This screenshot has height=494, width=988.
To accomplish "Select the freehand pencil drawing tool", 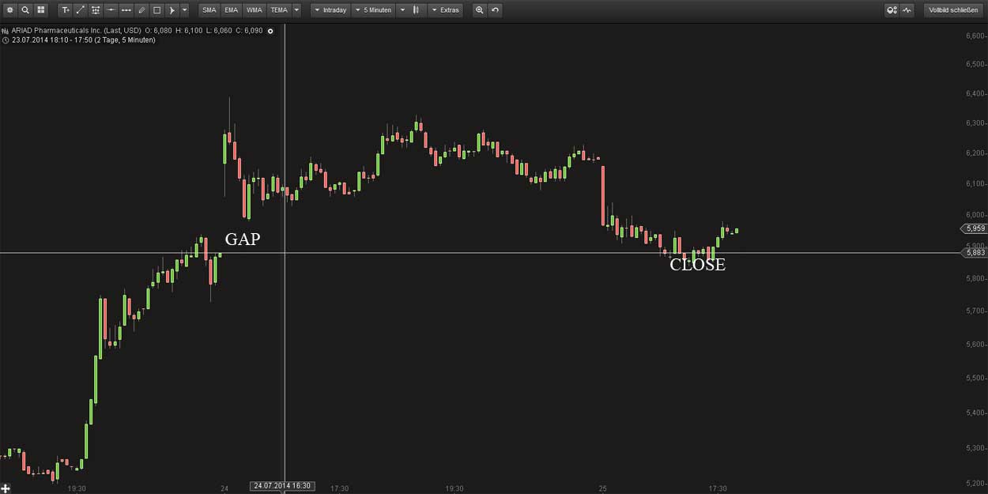I will pos(142,9).
